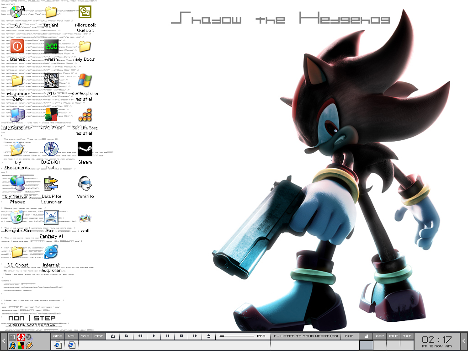Screen dimensions: 468x351
Task: Open the CMD panel button
Action: [99, 336]
